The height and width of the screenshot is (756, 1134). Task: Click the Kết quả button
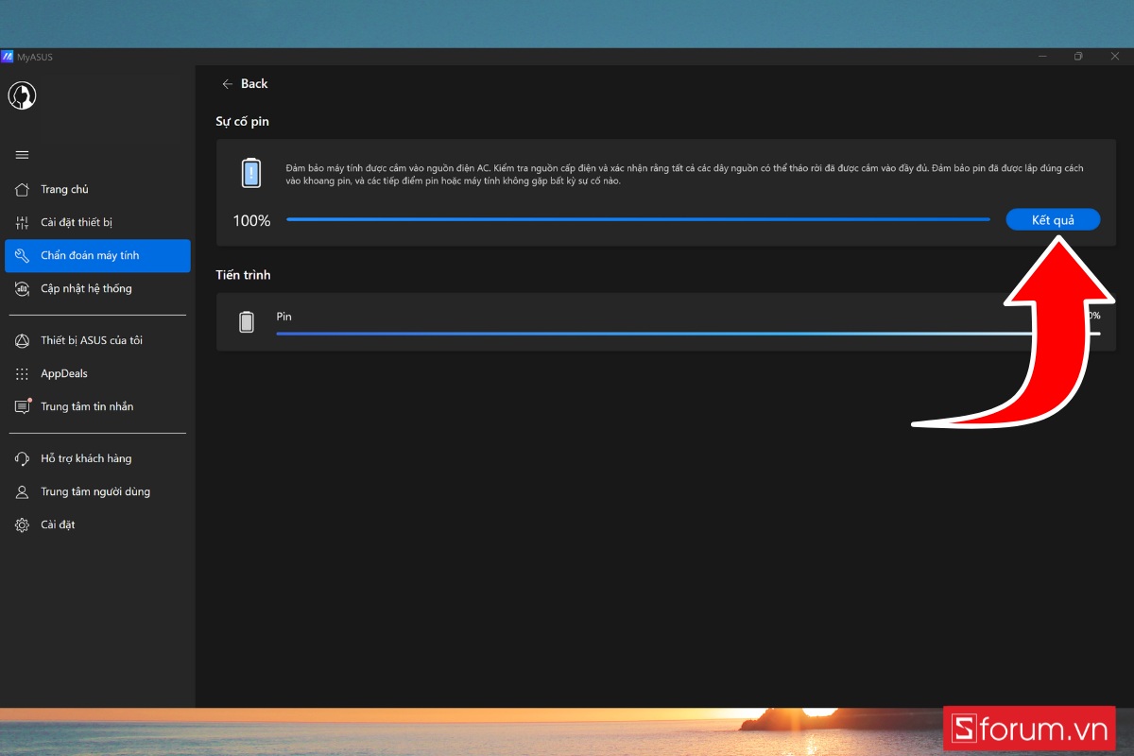coord(1053,219)
